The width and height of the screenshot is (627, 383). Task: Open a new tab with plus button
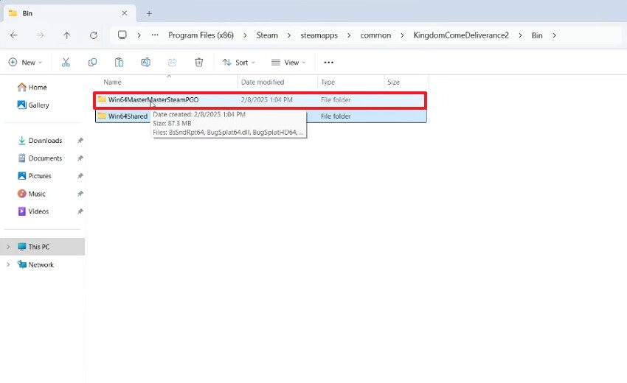point(149,13)
